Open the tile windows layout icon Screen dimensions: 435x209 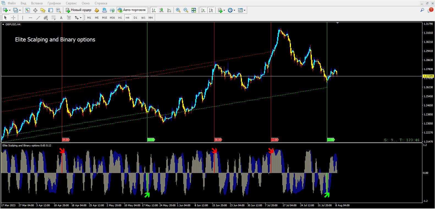click(x=194, y=10)
